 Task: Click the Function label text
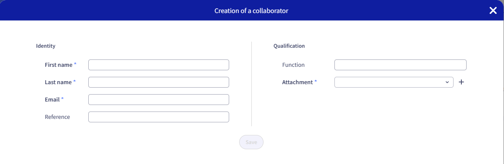point(293,65)
